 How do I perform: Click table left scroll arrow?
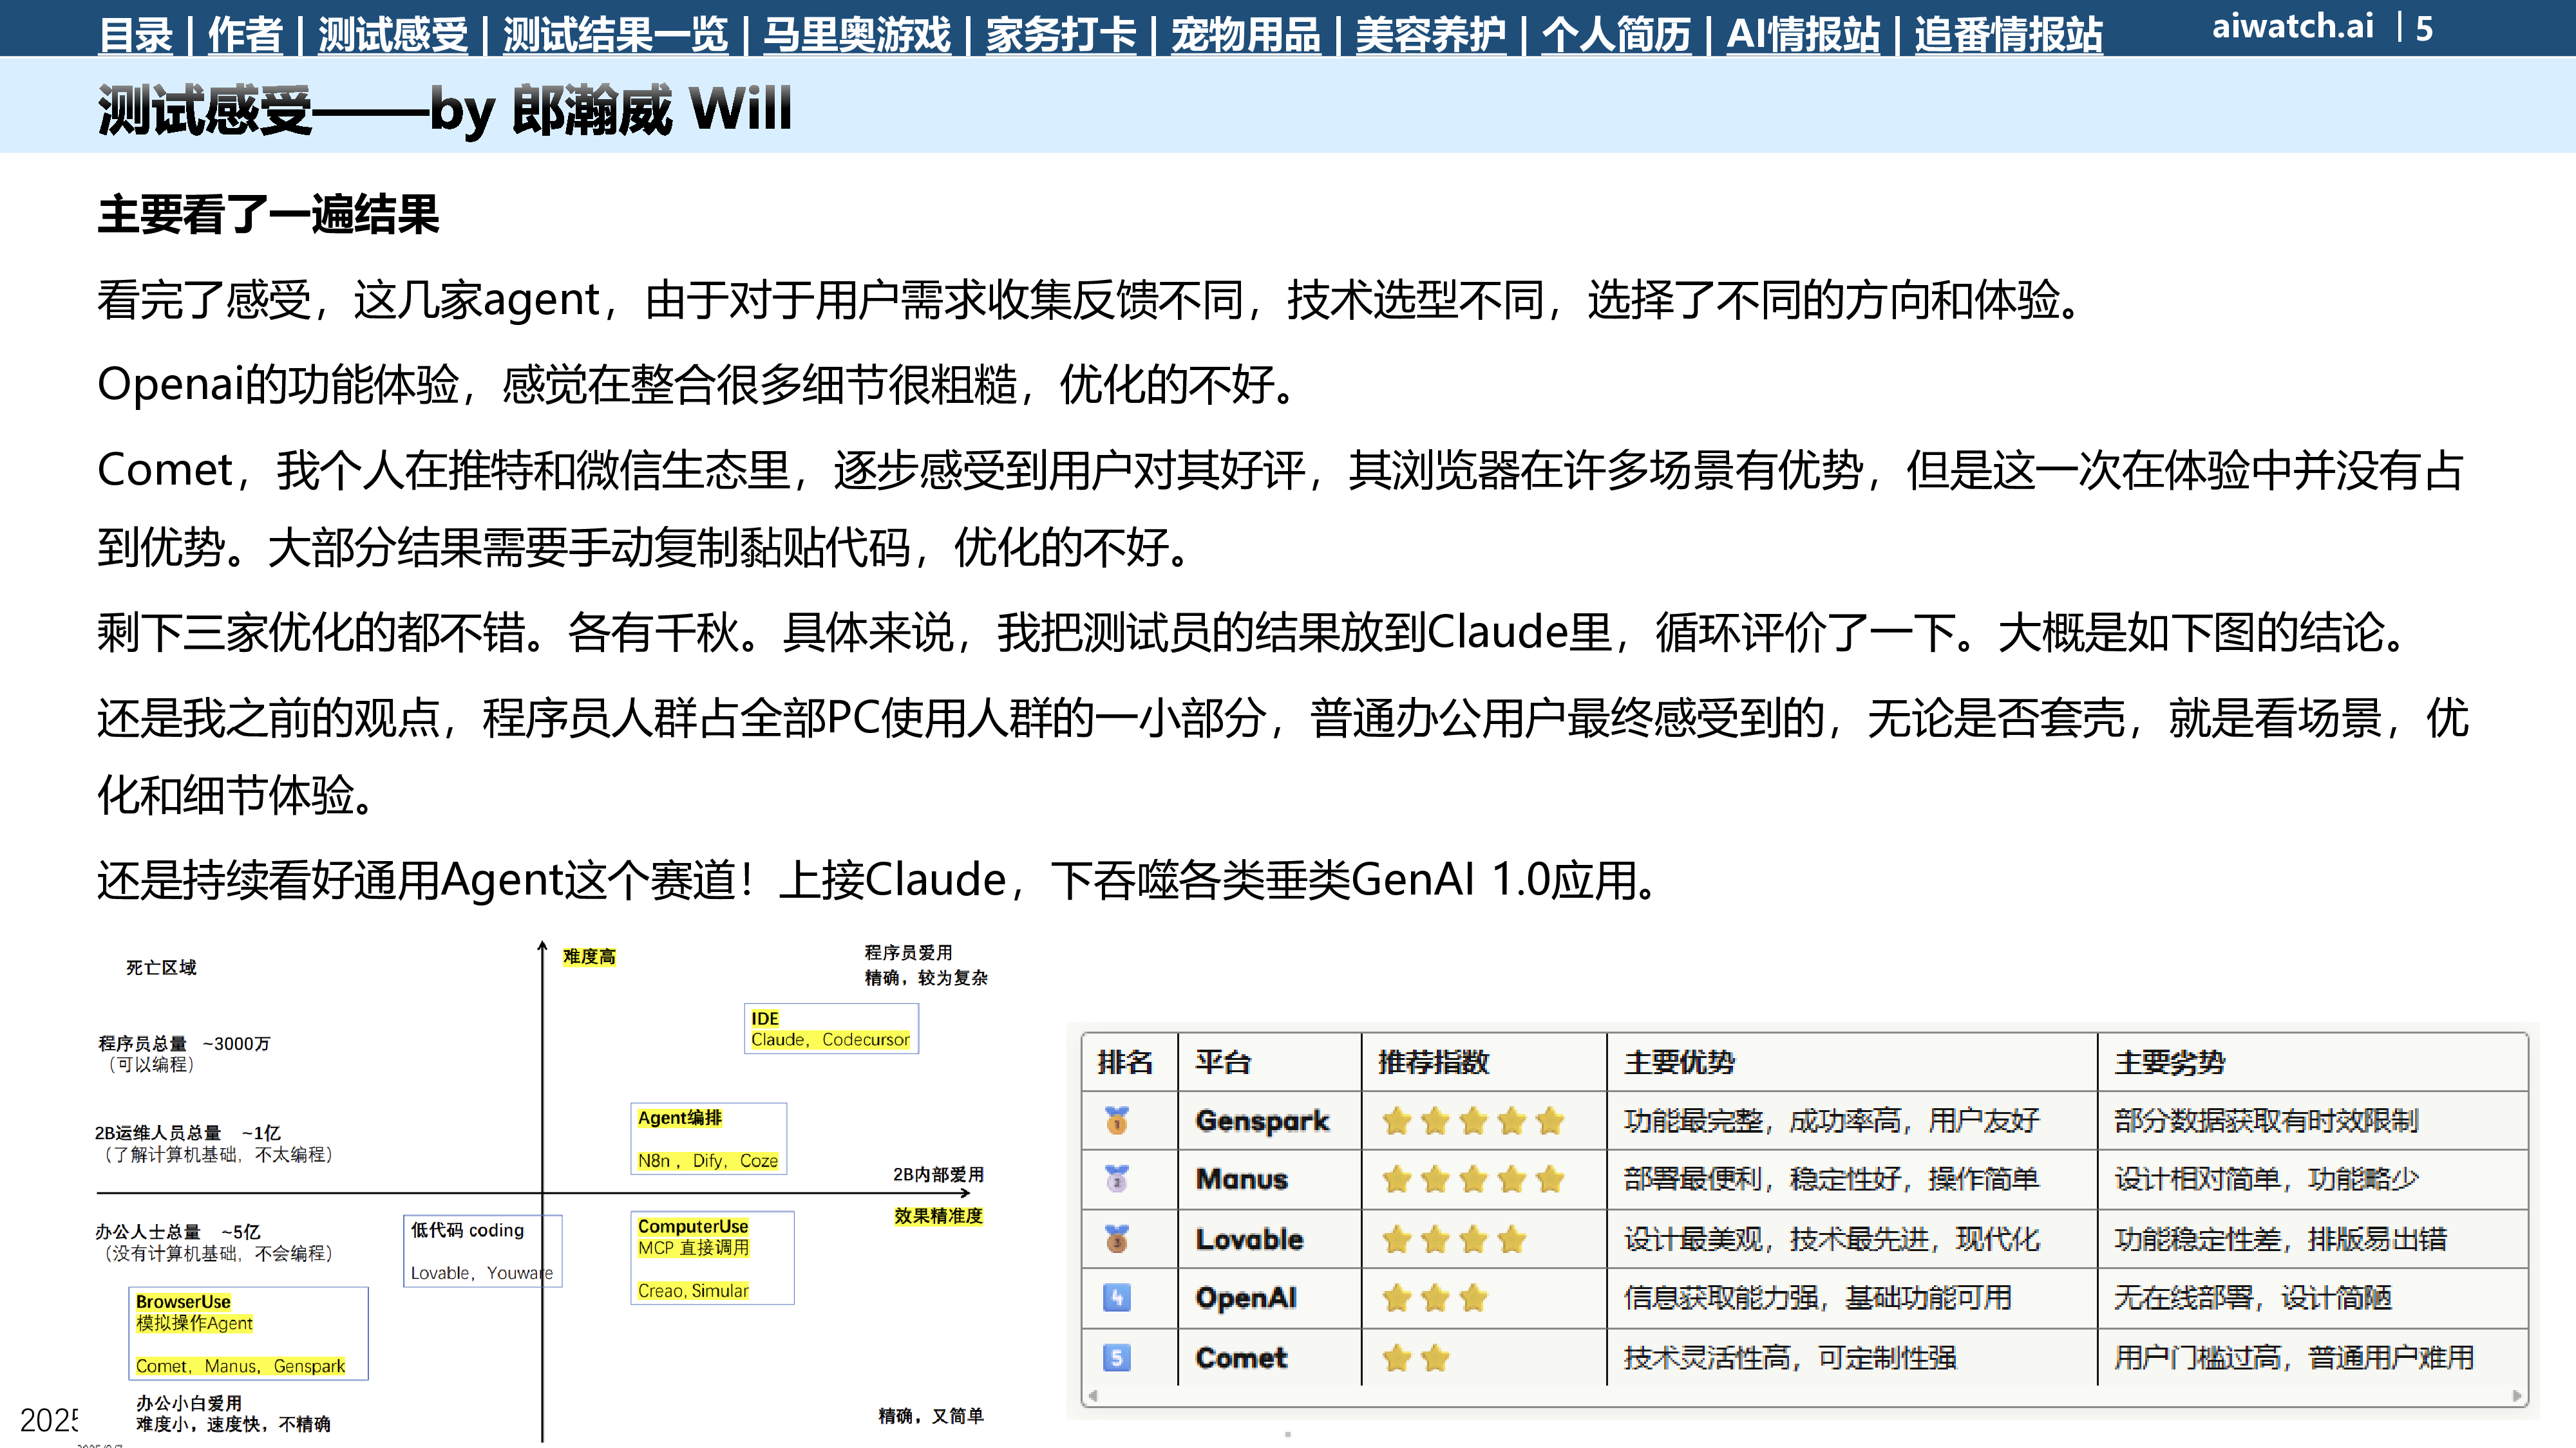coord(1093,1396)
